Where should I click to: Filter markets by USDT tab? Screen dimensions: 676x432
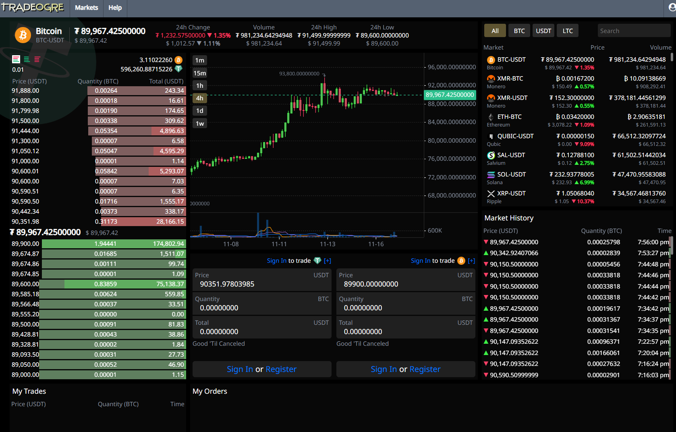coord(543,31)
